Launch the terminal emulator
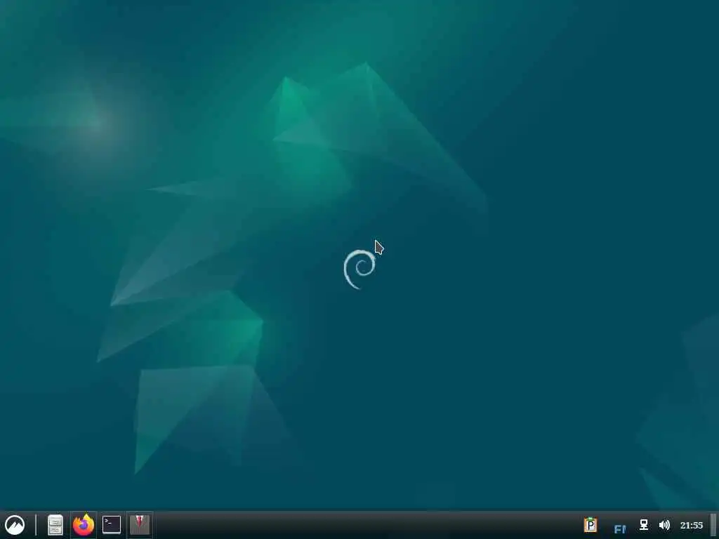719x539 pixels. tap(112, 525)
